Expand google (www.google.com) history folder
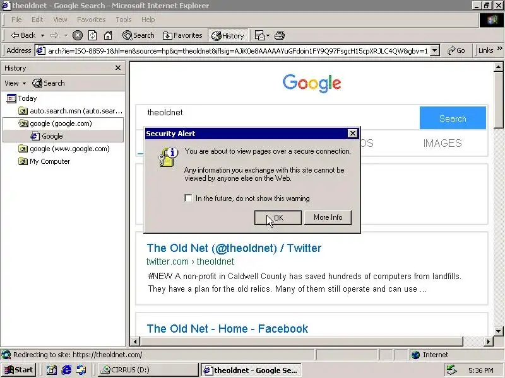The height and width of the screenshot is (378, 505). click(x=64, y=149)
